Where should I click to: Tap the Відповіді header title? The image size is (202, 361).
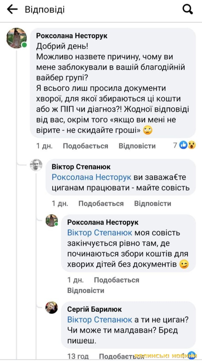[45, 9]
